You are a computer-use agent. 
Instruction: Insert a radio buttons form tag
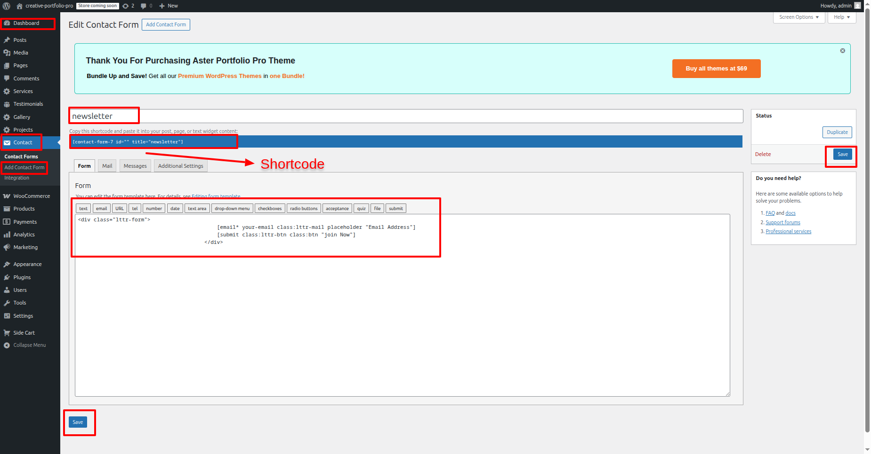click(x=303, y=208)
